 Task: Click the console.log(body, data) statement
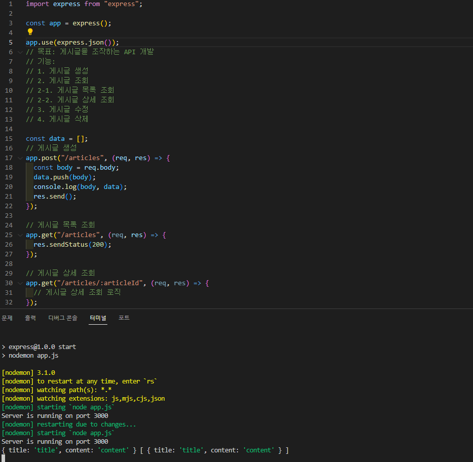click(x=80, y=187)
